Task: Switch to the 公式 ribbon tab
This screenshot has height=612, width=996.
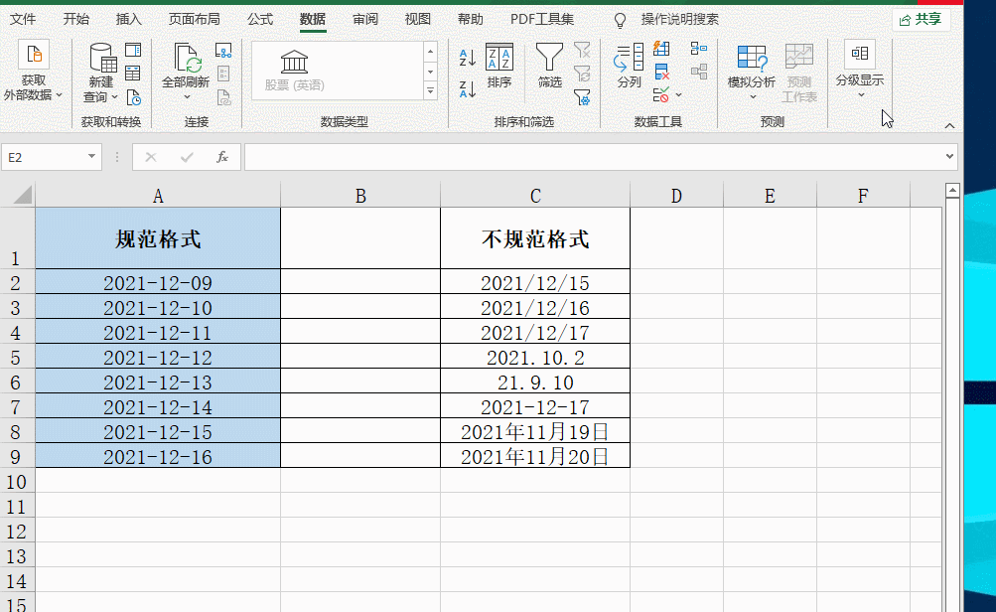Action: coord(259,18)
